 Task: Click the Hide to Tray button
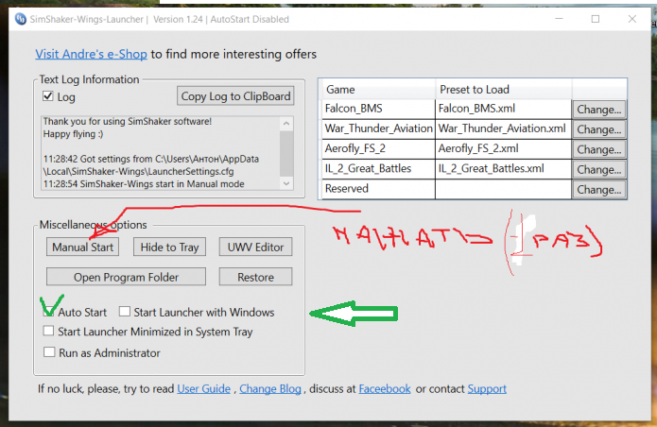pyautogui.click(x=169, y=247)
